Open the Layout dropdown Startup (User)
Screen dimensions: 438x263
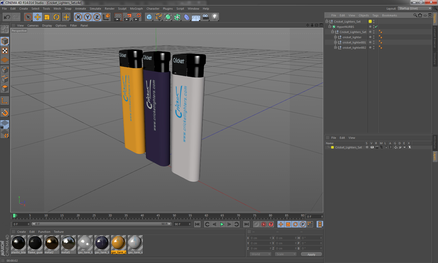click(415, 8)
